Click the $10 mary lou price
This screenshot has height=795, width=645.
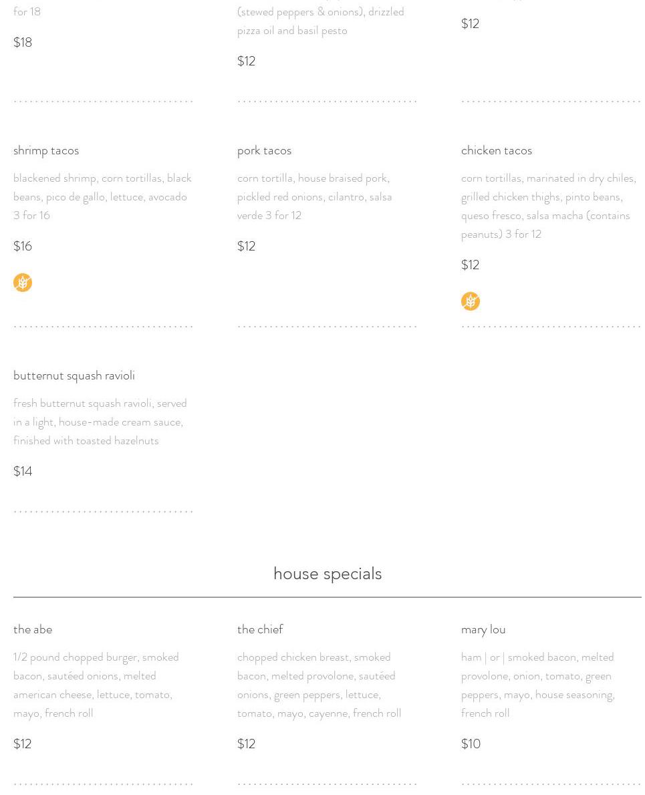(x=471, y=744)
